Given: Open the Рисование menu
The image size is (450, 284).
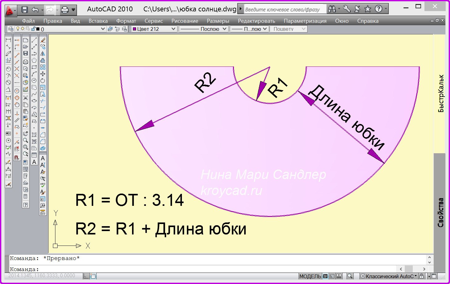Looking at the screenshot, I should (185, 21).
